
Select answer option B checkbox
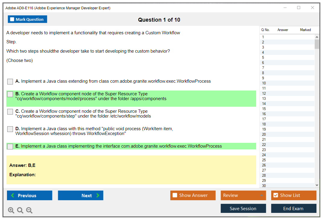(x=10, y=94)
